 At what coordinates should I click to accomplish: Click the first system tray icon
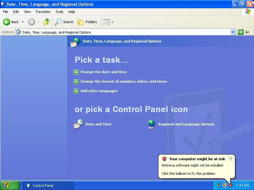pos(219,185)
